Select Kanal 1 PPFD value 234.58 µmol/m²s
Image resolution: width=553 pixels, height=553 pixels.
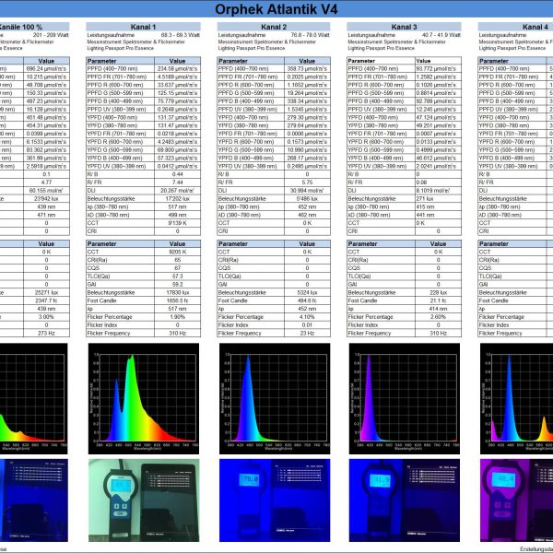coord(177,69)
